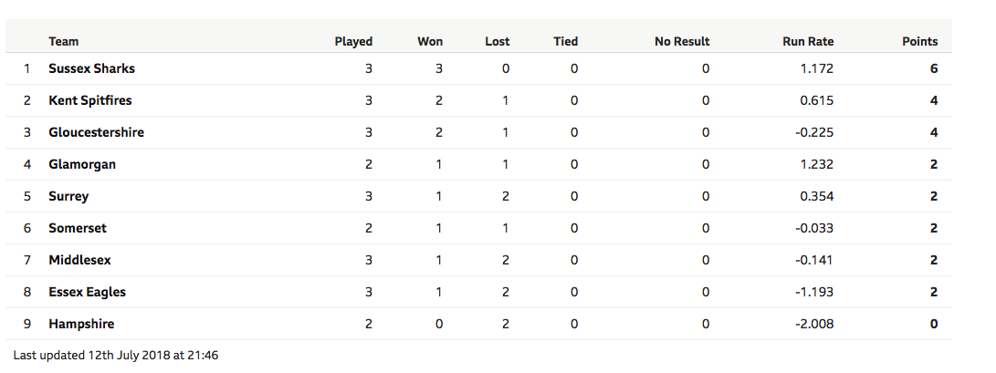Click Sussex Sharks' points value of 6
Image resolution: width=996 pixels, height=373 pixels.
point(934,68)
